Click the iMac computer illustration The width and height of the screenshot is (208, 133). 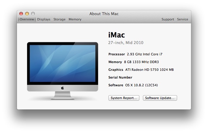click(x=63, y=71)
